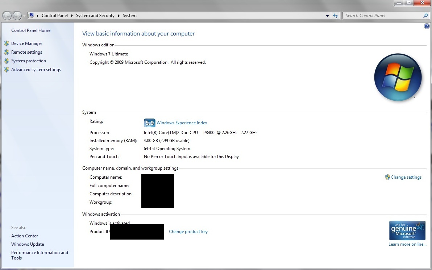Click shield icon beside Change settings
Viewport: 432px width, 270px height.
tap(388, 177)
